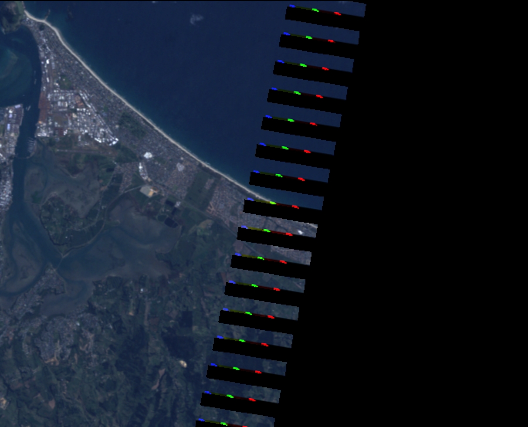The width and height of the screenshot is (528, 427).
Task: Click the yellow-green marker where the beach meets the stripes
Action: [x=273, y=203]
